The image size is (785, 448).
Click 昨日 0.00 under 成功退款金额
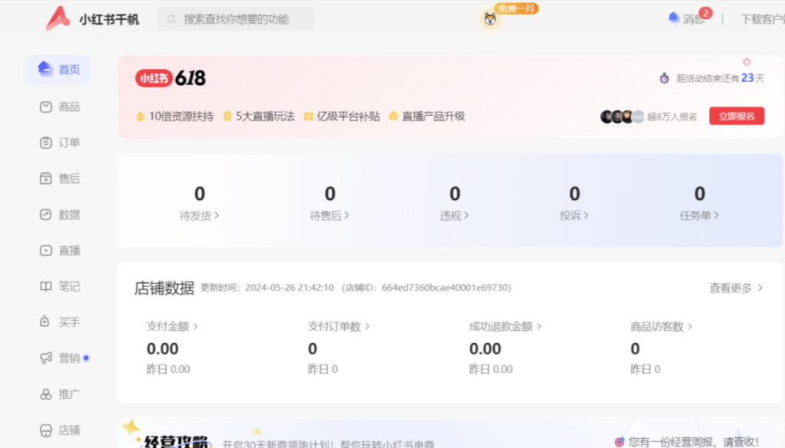pyautogui.click(x=491, y=369)
